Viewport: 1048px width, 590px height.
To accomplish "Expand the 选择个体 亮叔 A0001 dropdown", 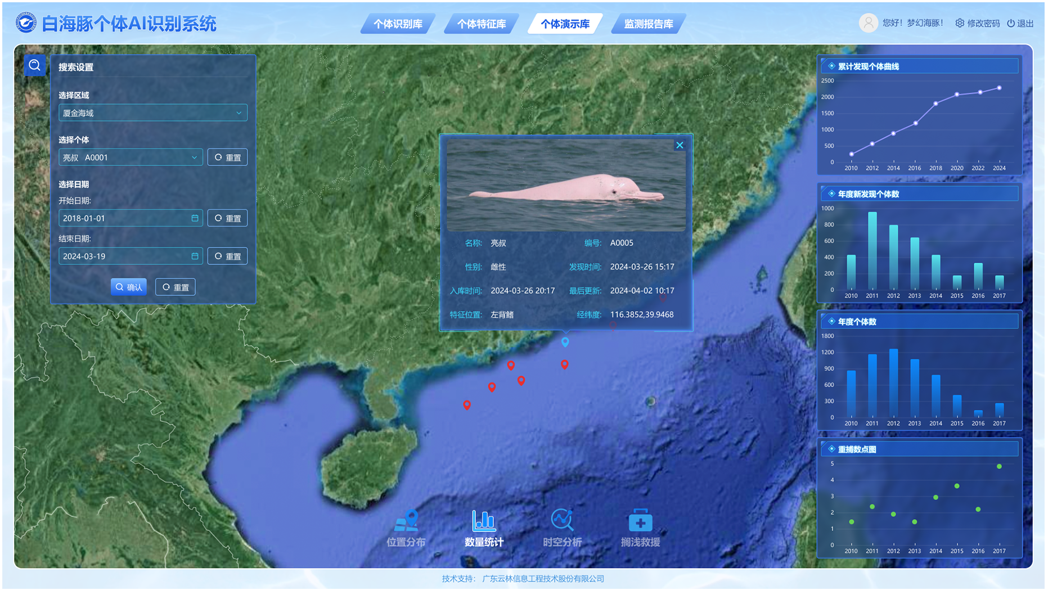I will [x=131, y=157].
